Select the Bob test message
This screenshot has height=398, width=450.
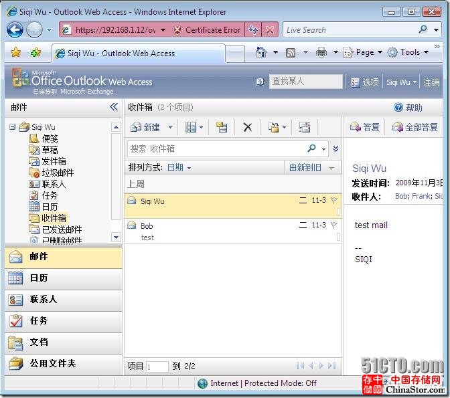click(x=233, y=231)
